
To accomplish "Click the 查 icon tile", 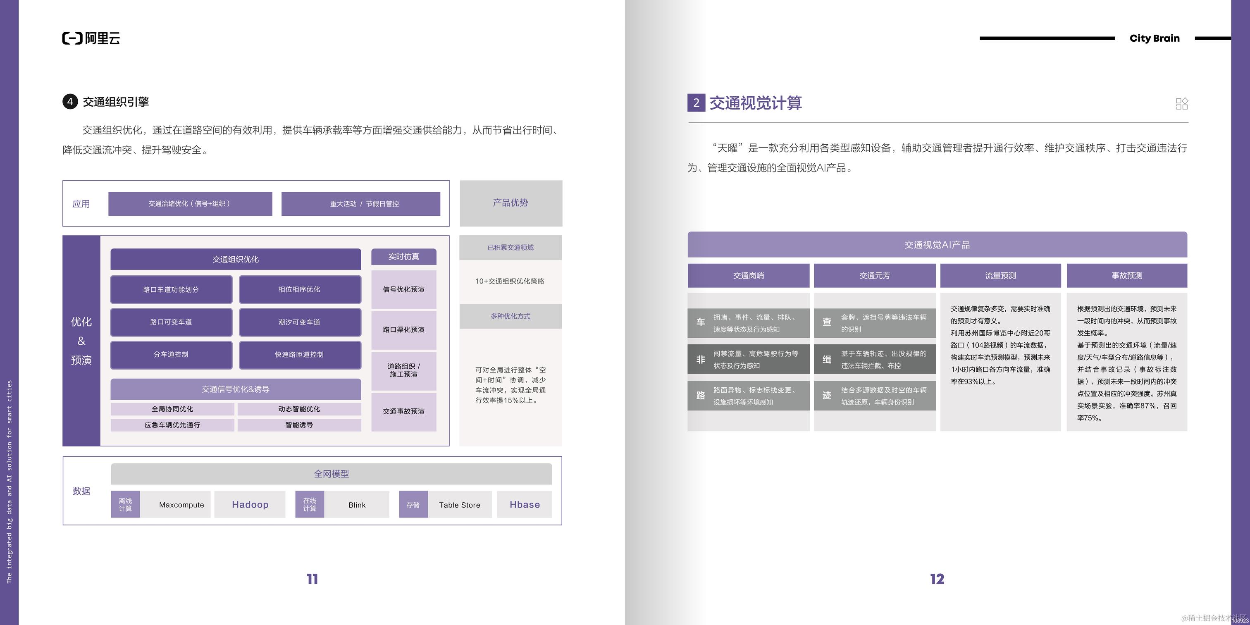I will click(x=827, y=323).
